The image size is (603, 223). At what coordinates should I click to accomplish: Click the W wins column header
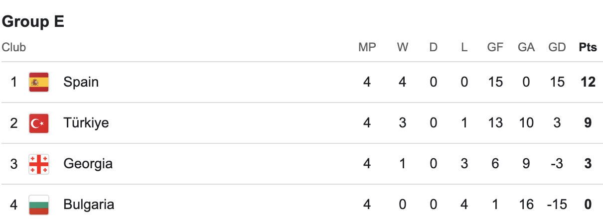coord(403,47)
